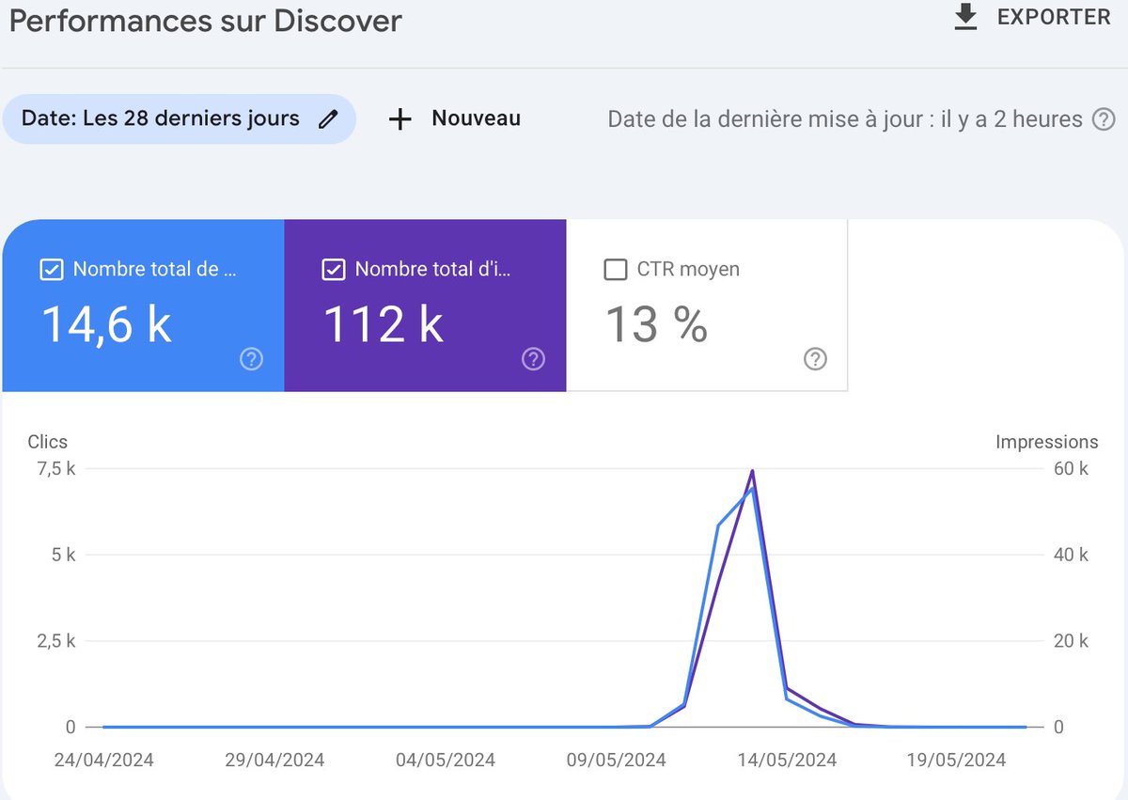This screenshot has height=800, width=1128.
Task: Click Nouveau to add a new filter
Action: coord(475,118)
